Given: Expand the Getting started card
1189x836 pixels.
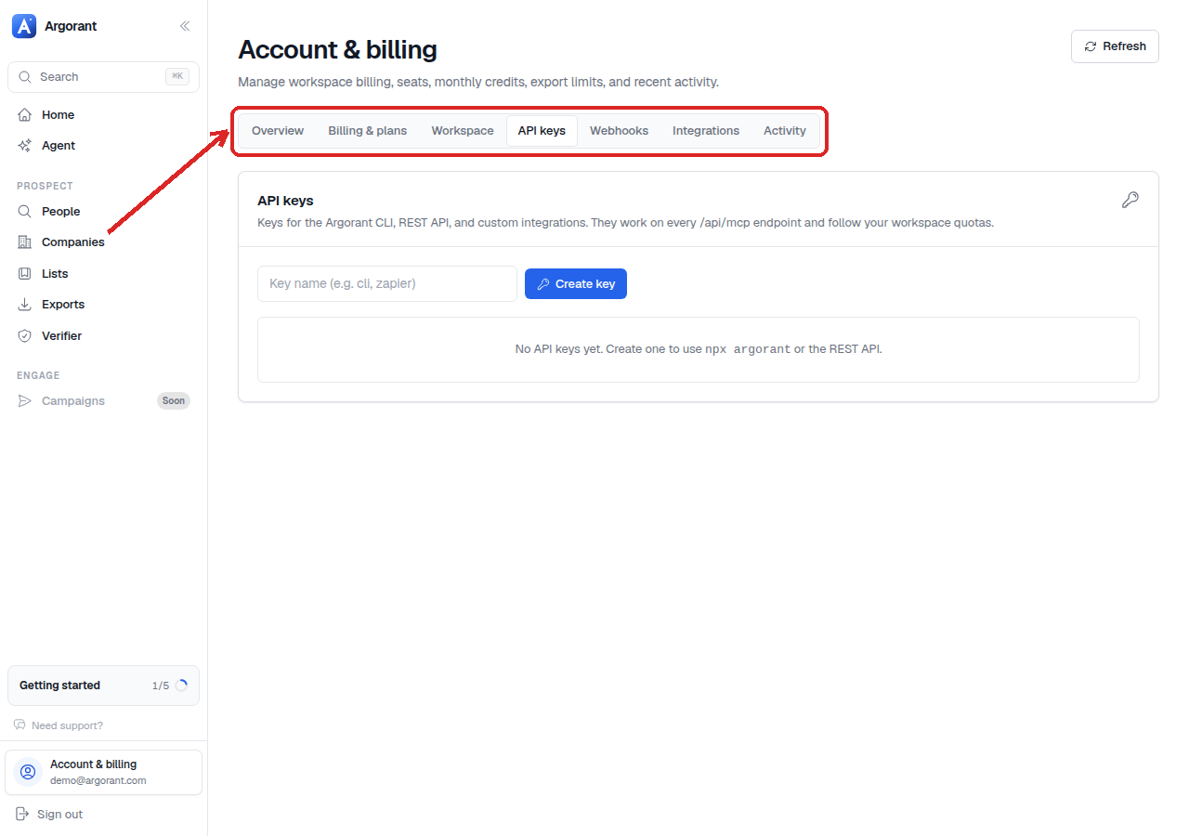Looking at the screenshot, I should (103, 686).
